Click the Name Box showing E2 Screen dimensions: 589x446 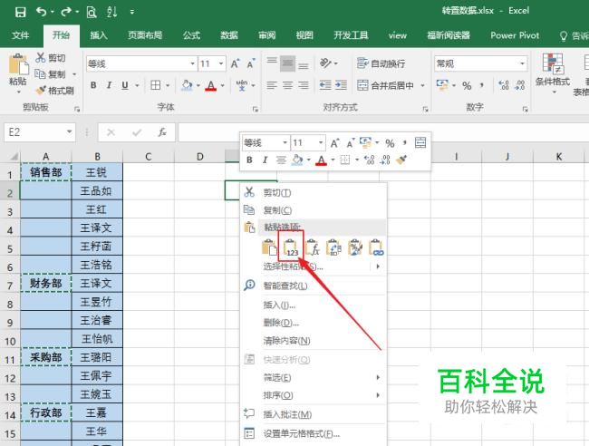(x=34, y=131)
